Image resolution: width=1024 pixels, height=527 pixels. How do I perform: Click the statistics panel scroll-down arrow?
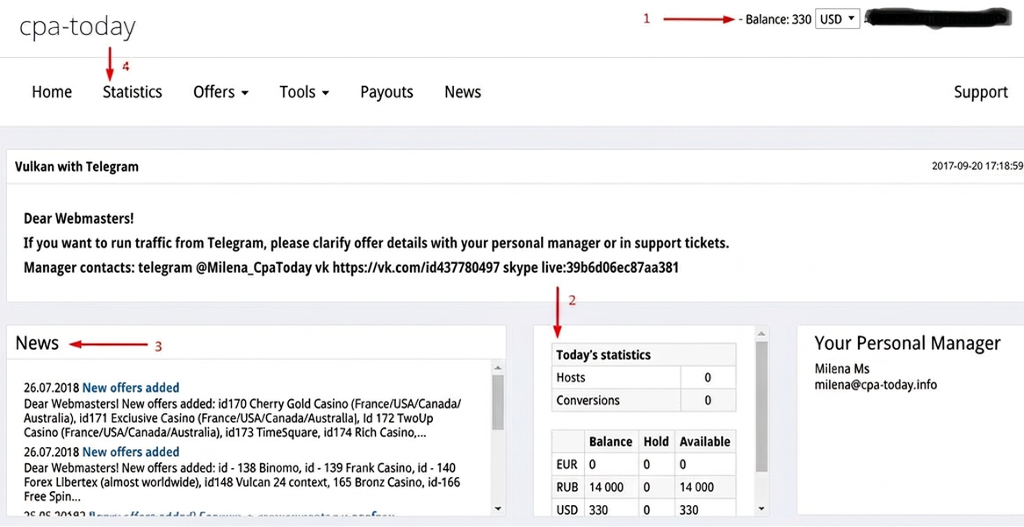point(761,508)
